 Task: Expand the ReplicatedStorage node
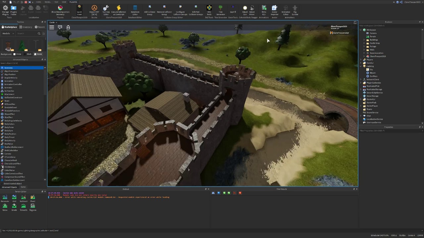[x=361, y=89]
